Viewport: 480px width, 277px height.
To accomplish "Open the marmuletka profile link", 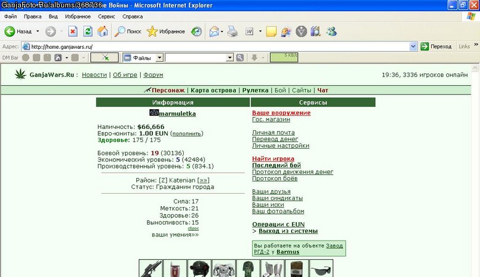I will click(x=177, y=114).
